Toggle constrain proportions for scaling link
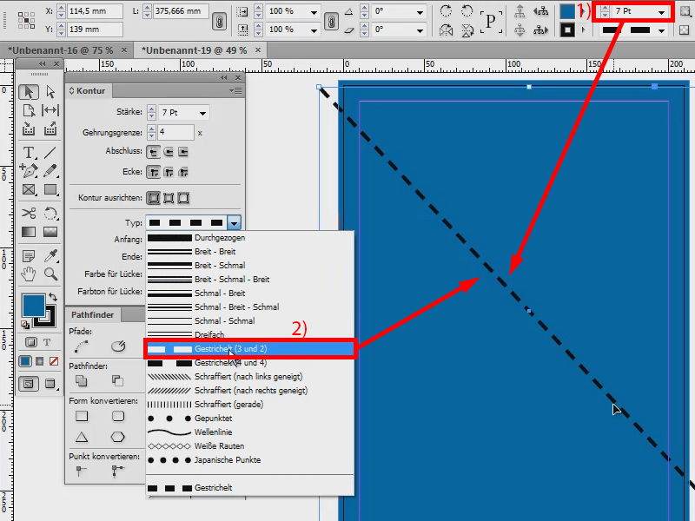695x521 pixels. pos(331,21)
